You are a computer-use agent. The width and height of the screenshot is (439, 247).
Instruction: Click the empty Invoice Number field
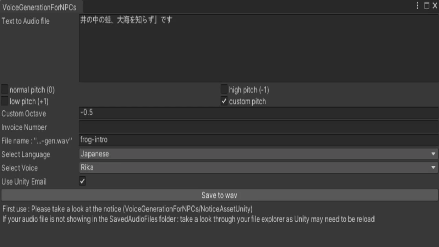258,127
